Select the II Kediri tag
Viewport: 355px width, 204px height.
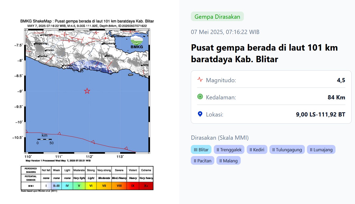(257, 150)
